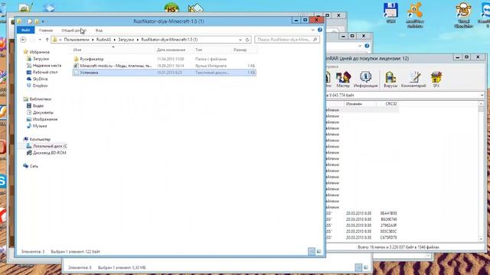Click the Explorer search field
The image size is (490, 275).
click(x=287, y=40)
